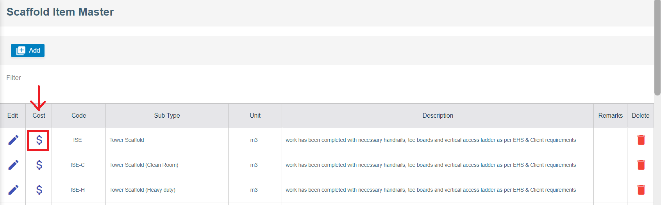Select the ISE-H code cell
The image size is (661, 205).
click(77, 190)
